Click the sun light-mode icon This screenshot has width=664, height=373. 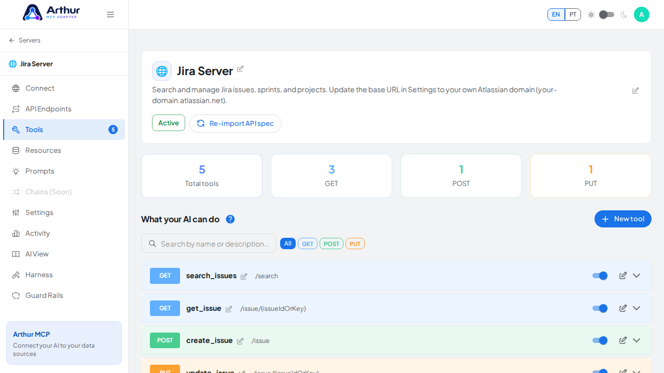coord(591,15)
